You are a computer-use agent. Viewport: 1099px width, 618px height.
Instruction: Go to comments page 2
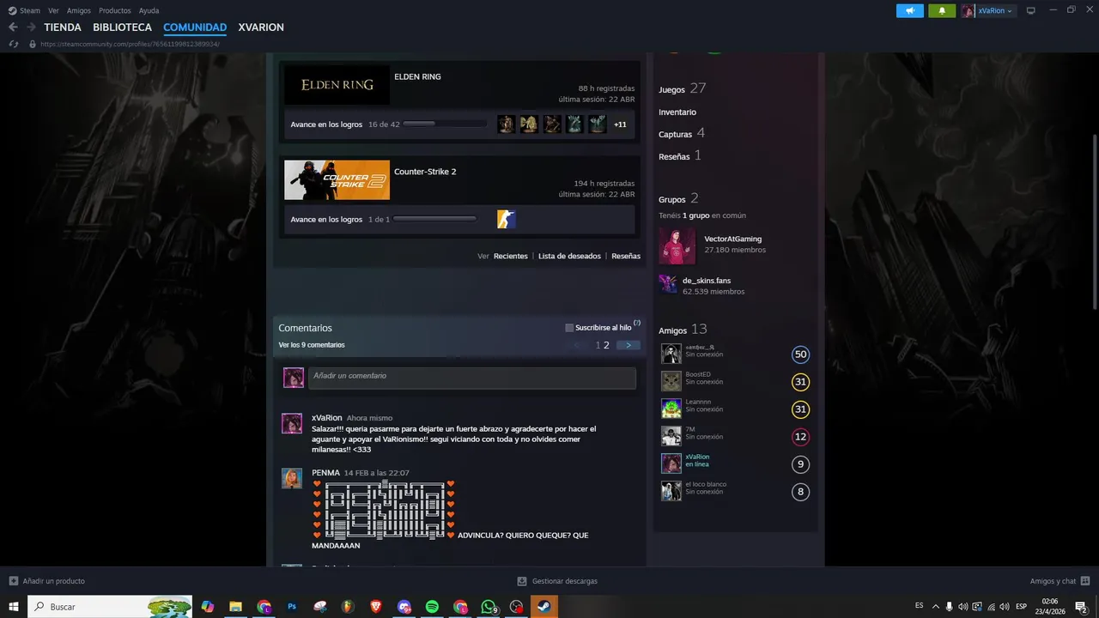606,345
